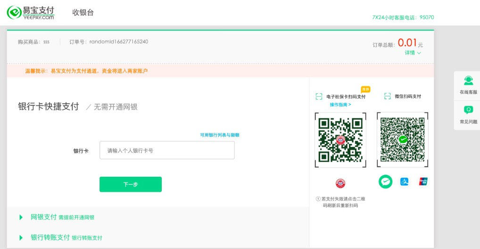480x249 pixels.
Task: Focus the 请输入个人银行卡号 card number field
Action: point(167,150)
